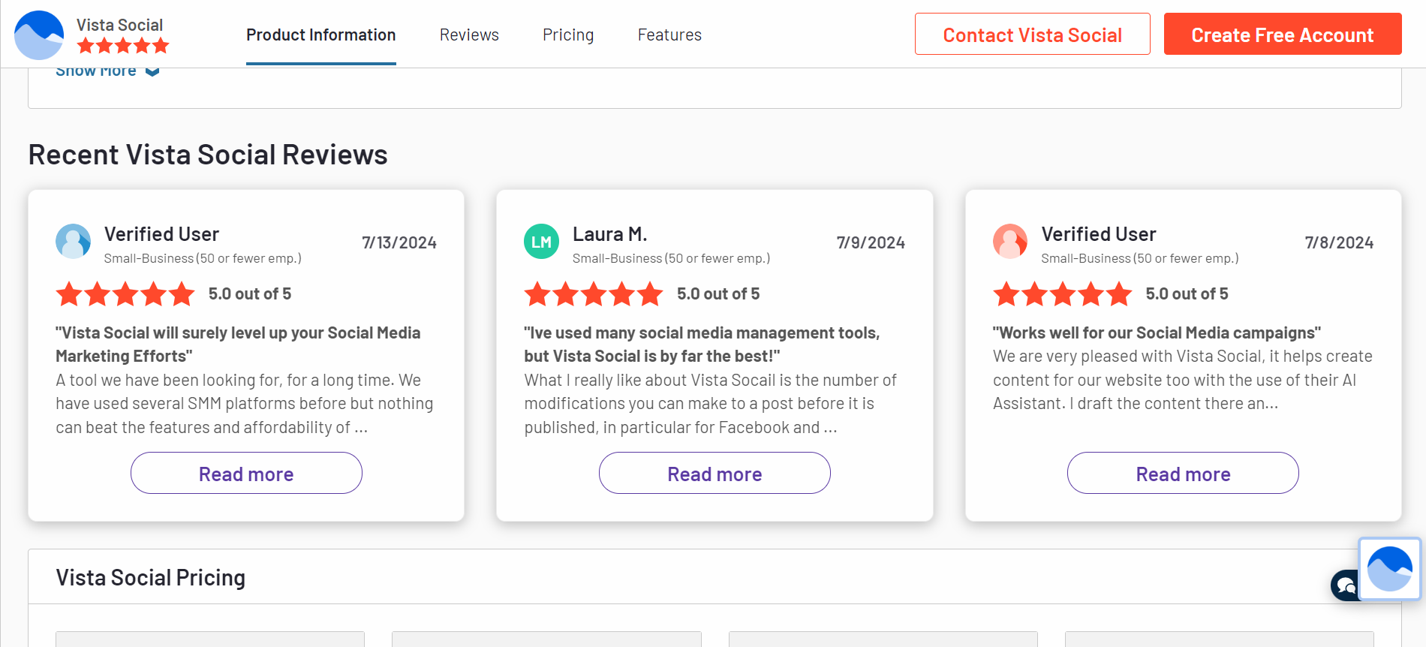The height and width of the screenshot is (647, 1426).
Task: Select the Product Information tab
Action: (320, 35)
